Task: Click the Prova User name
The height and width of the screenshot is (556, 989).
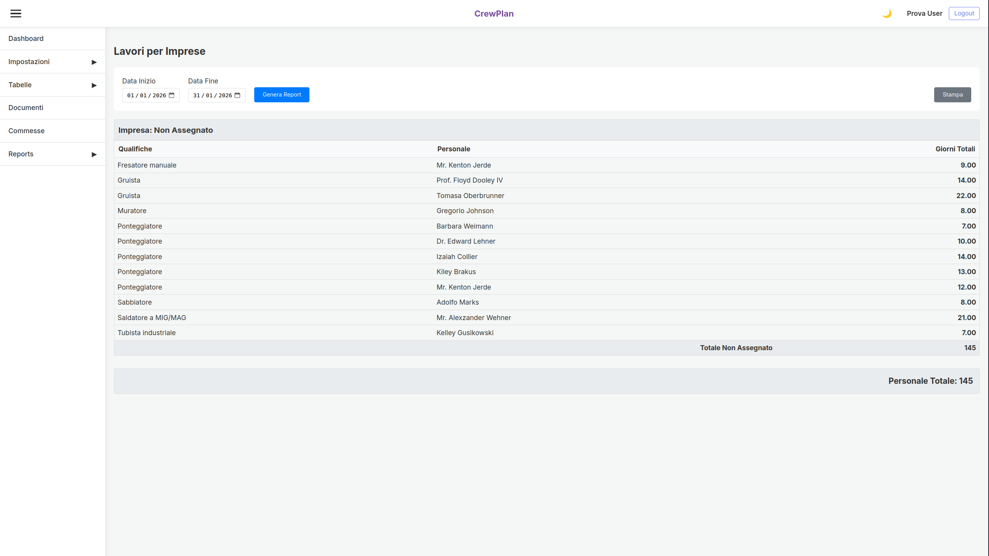Action: [924, 14]
